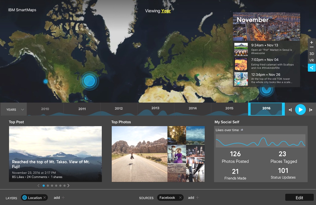The width and height of the screenshot is (316, 205).
Task: Open the large desert road photo
Action: click(x=139, y=154)
